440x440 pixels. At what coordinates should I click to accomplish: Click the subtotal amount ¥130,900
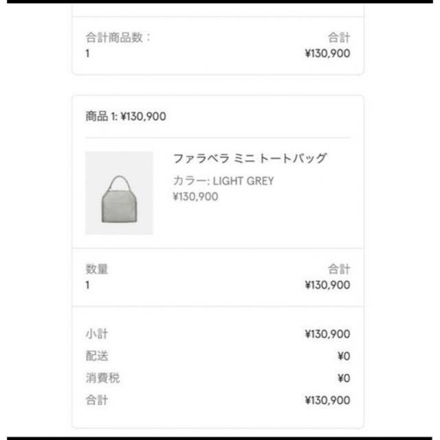tap(327, 334)
